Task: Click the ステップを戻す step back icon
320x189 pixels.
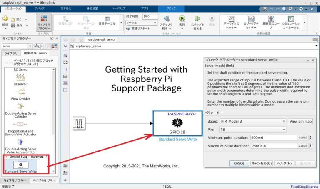Action: click(167, 19)
